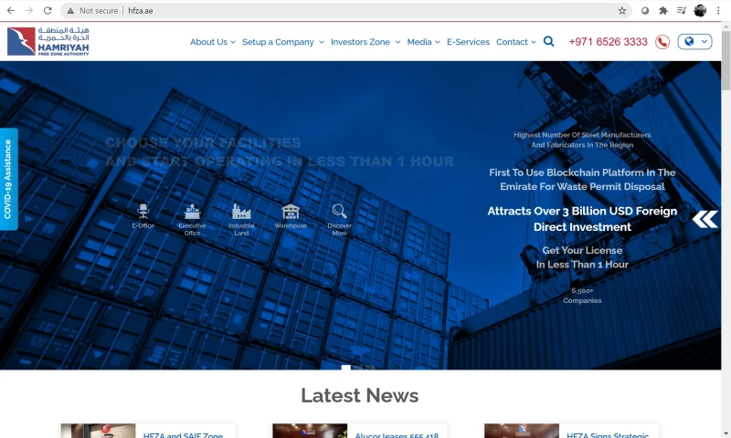Choose the Industrial Land icon
Viewport: 731px width, 438px height.
[241, 212]
